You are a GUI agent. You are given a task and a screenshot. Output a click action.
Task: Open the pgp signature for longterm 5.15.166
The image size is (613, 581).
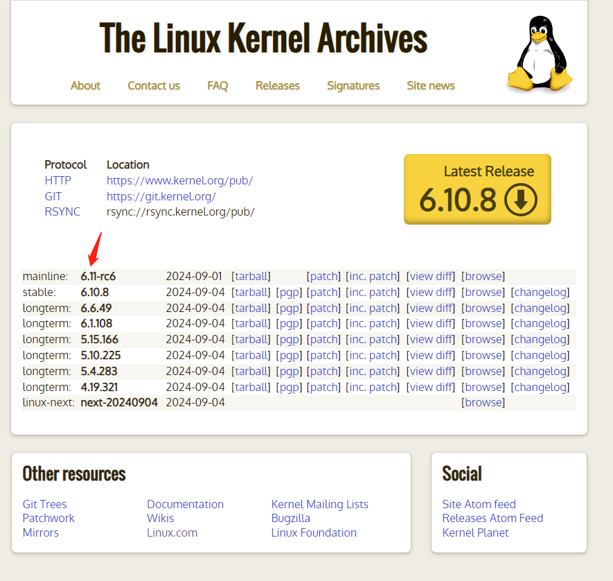(289, 339)
